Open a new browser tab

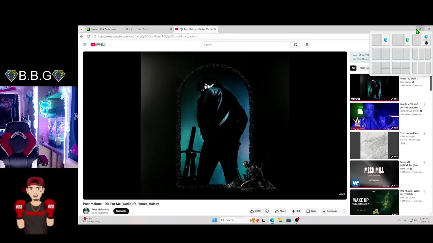[222, 29]
